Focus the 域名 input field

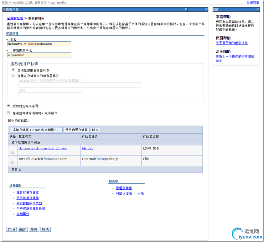pos(39,44)
